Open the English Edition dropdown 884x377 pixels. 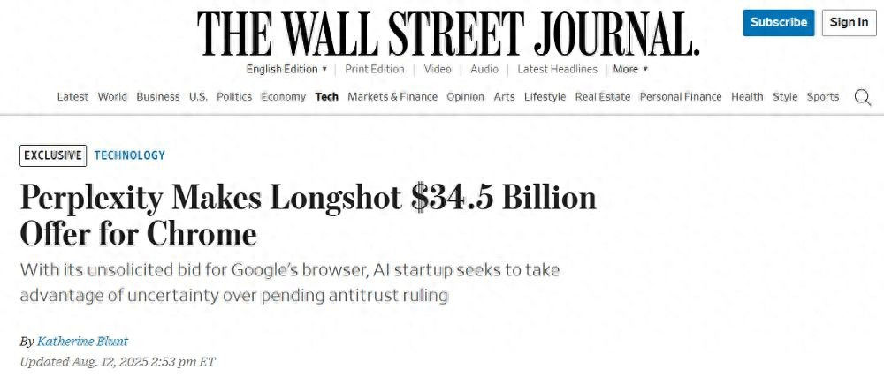(286, 69)
